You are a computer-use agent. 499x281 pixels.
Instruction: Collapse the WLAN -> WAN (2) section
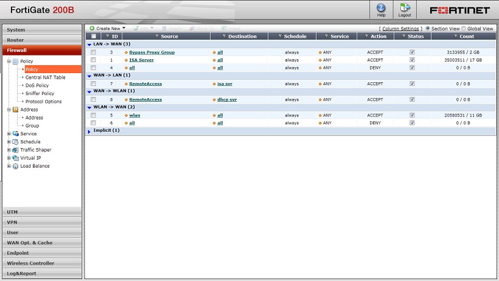click(x=89, y=107)
